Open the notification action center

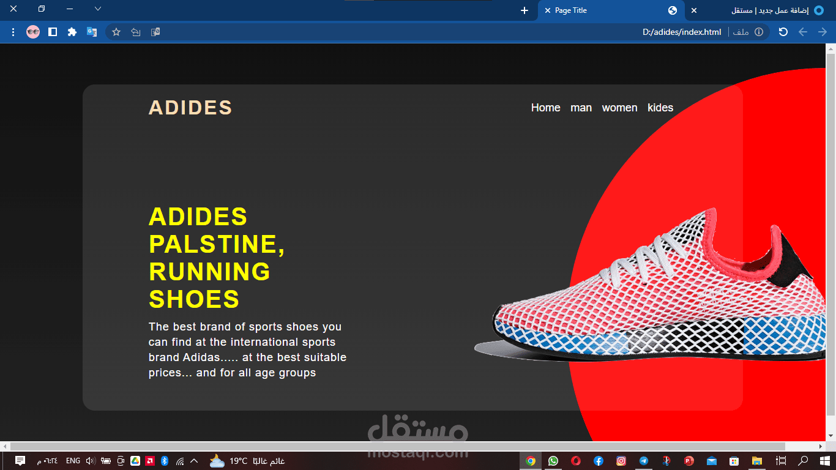tap(20, 461)
